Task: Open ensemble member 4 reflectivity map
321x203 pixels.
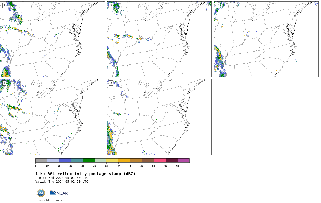Action: point(52,117)
